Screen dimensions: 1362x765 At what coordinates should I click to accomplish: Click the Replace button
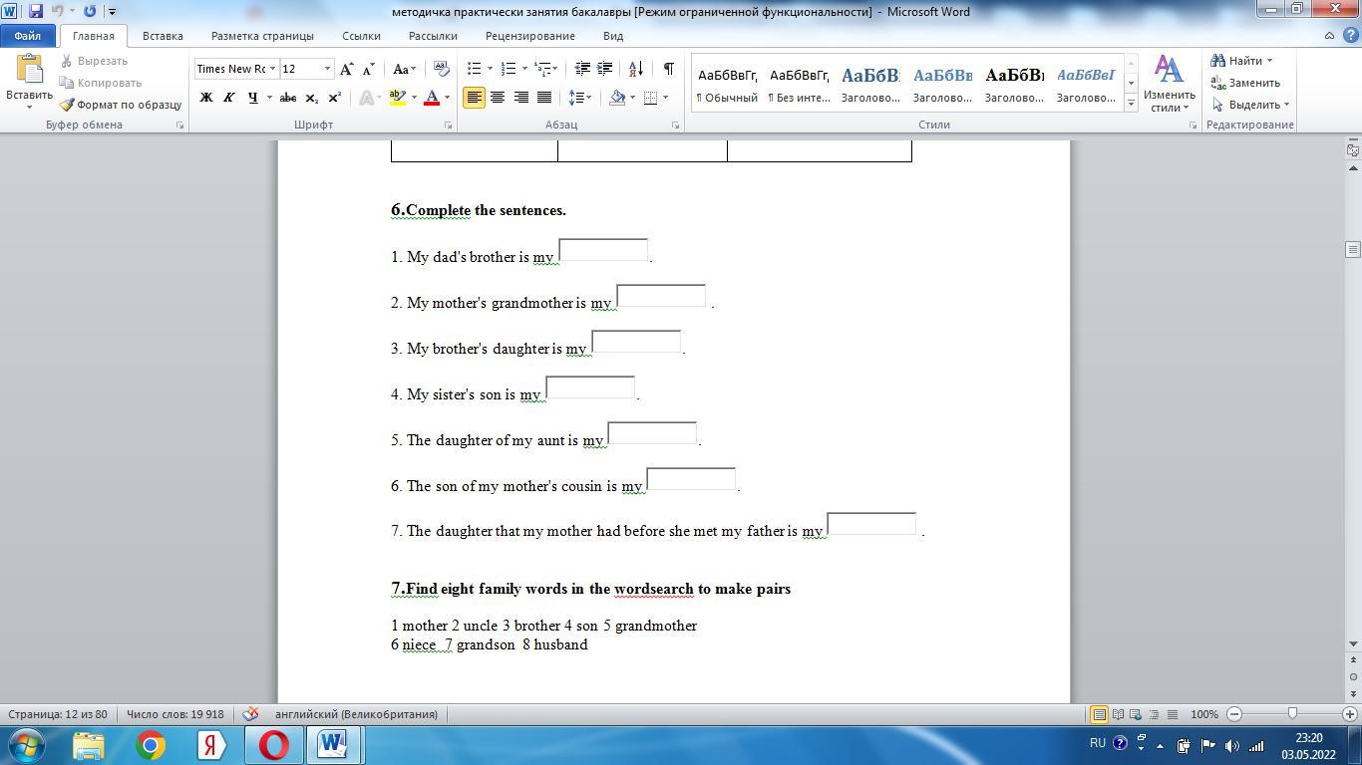point(1245,83)
